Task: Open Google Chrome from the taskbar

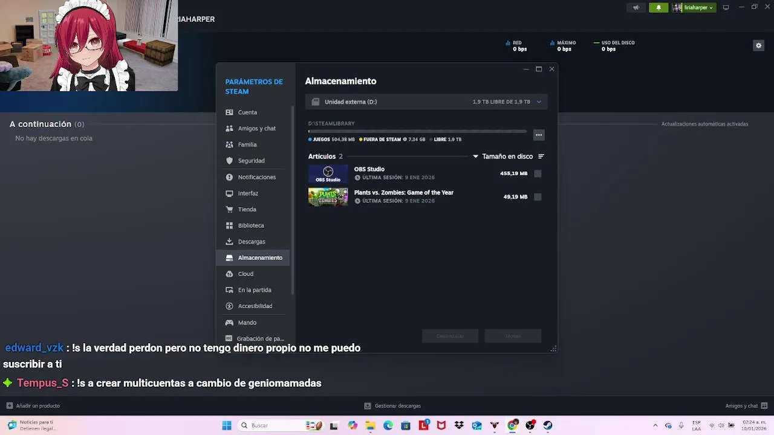Action: 512,425
